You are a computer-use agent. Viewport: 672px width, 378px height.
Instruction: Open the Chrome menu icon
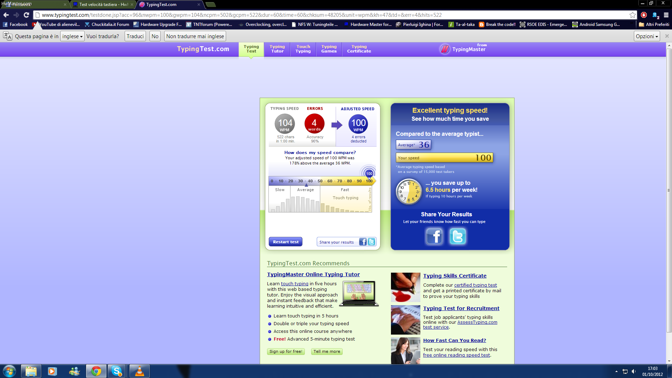tap(666, 15)
